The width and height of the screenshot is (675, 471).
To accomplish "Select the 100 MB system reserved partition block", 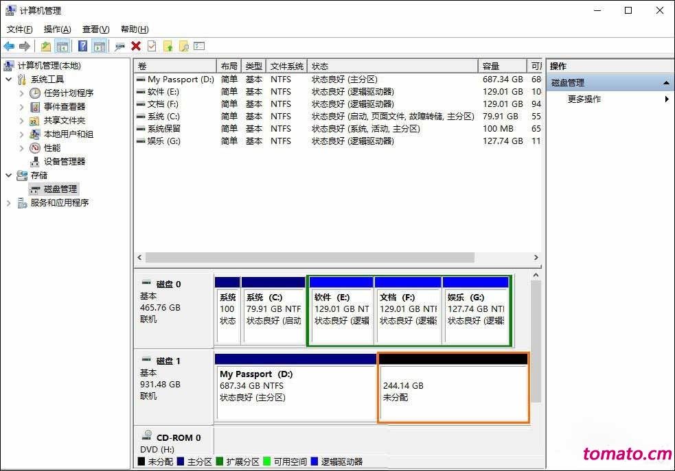I will (227, 311).
